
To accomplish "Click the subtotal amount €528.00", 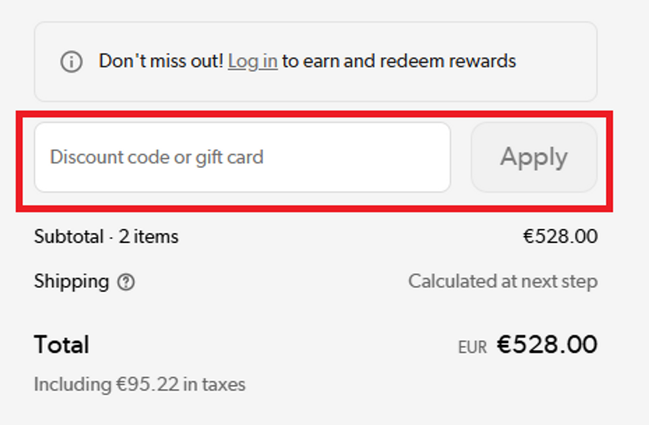I will [560, 236].
